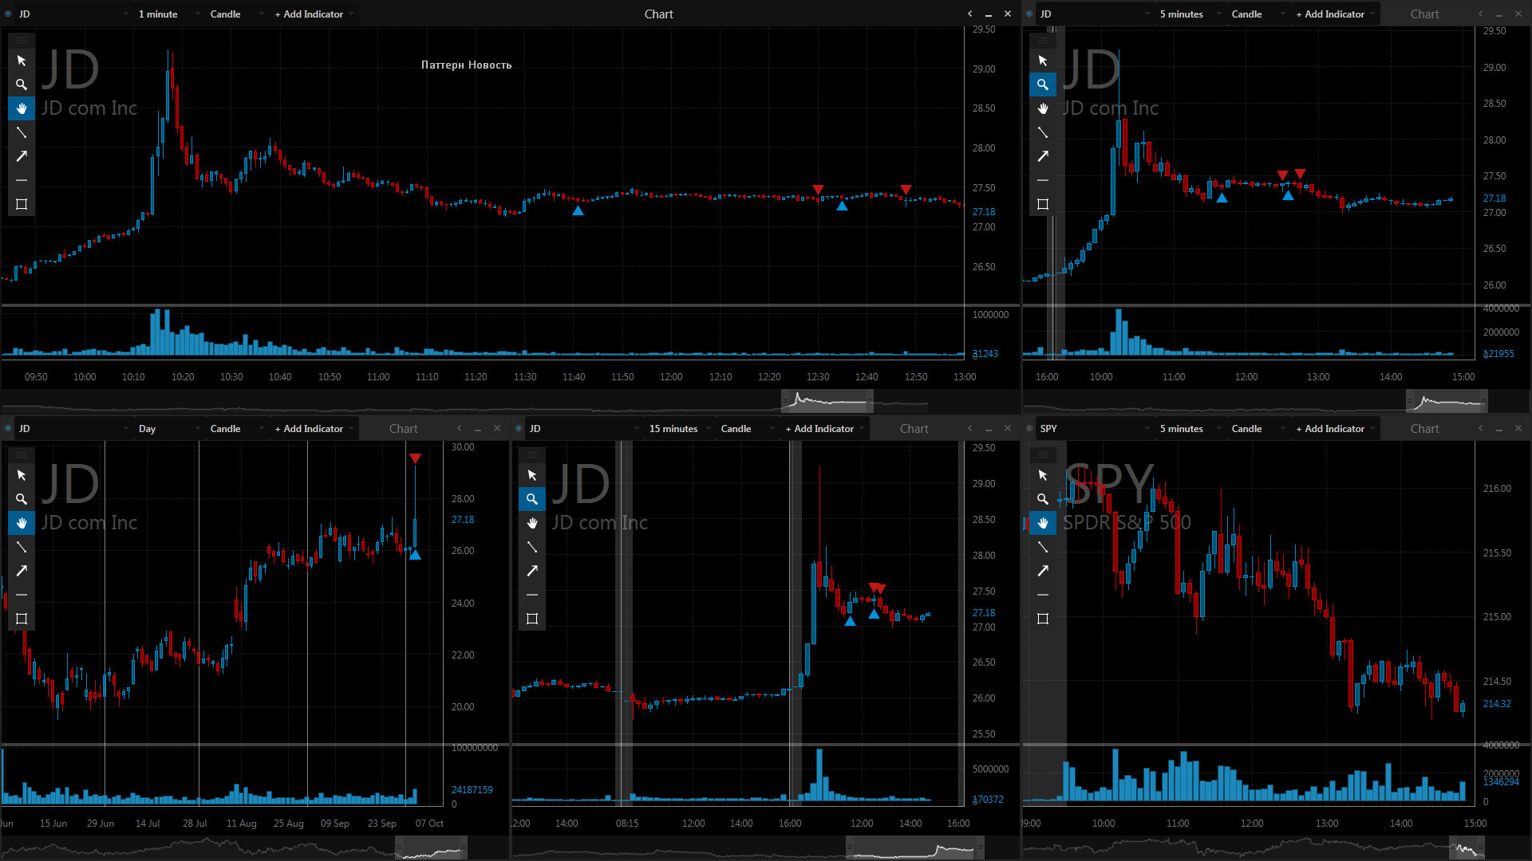1532x861 pixels.
Task: Select the zoom tool in JD 1 minute chart
Action: pos(22,85)
